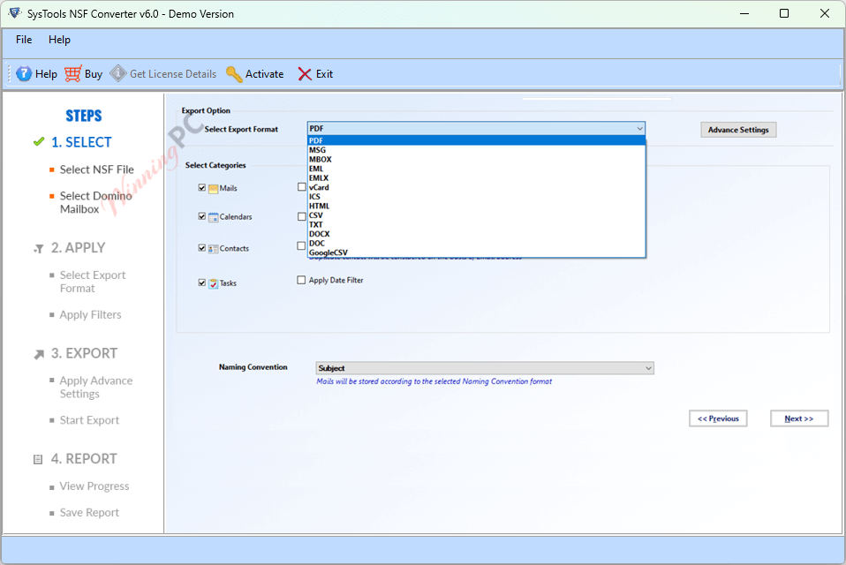Image resolution: width=846 pixels, height=565 pixels.
Task: Choose DOCX from the export format list
Action: (x=476, y=234)
